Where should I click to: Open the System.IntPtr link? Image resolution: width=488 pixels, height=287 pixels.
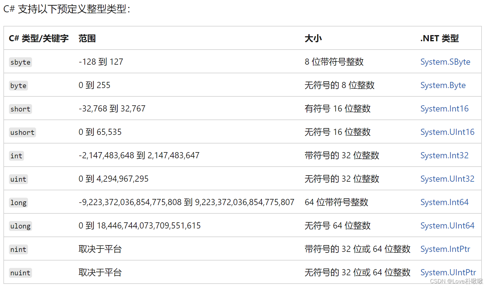pos(445,249)
